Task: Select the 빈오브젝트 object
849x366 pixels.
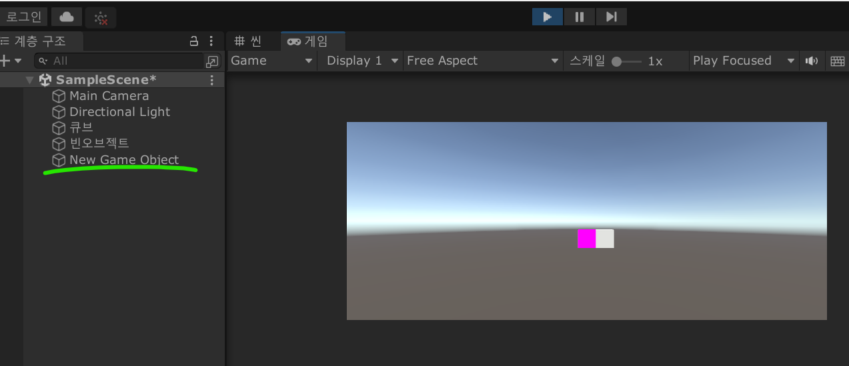Action: tap(99, 143)
